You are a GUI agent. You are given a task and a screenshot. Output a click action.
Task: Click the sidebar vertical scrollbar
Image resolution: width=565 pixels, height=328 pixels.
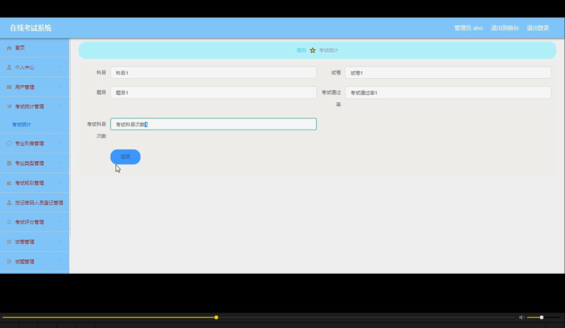click(x=70, y=138)
